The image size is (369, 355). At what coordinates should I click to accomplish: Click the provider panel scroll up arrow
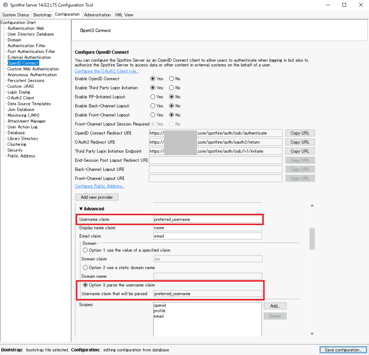click(x=312, y=206)
